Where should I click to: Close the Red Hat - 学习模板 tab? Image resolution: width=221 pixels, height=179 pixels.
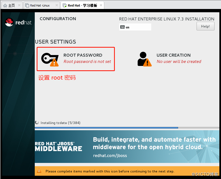pos(101,5)
